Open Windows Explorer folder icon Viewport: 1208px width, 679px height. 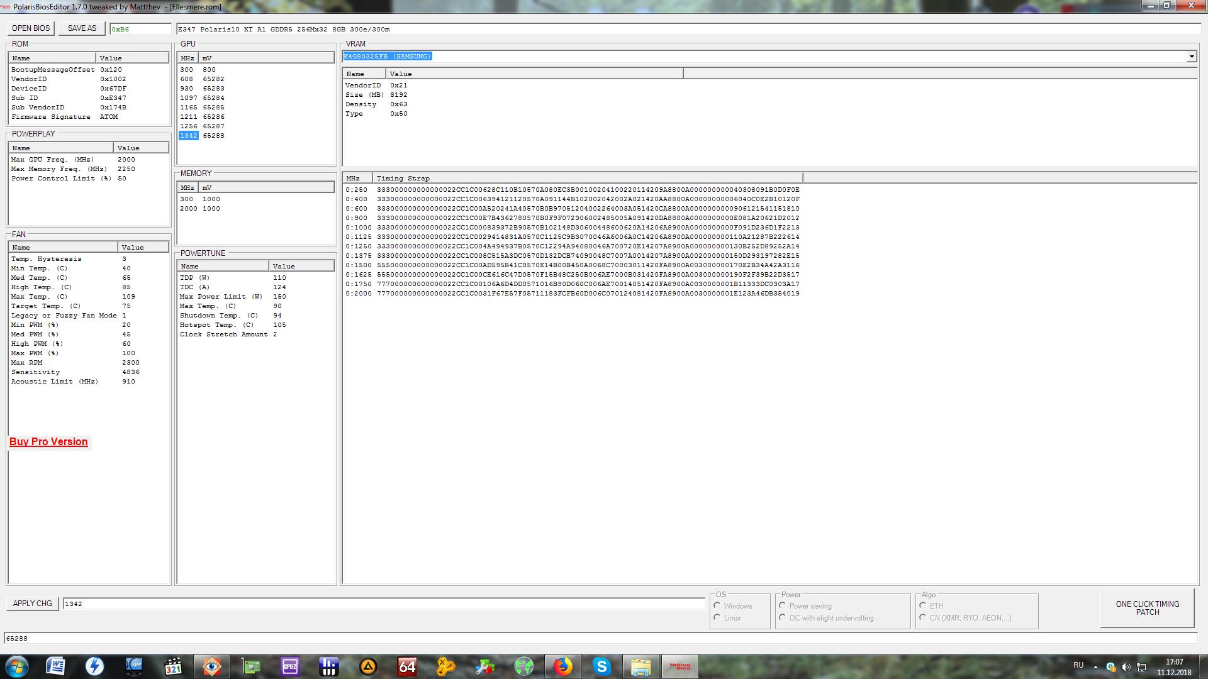[640, 666]
